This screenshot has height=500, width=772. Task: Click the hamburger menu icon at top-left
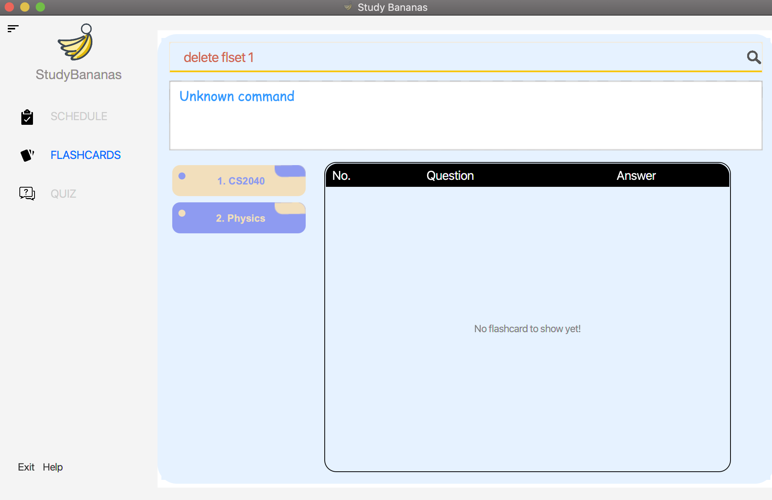click(x=13, y=28)
